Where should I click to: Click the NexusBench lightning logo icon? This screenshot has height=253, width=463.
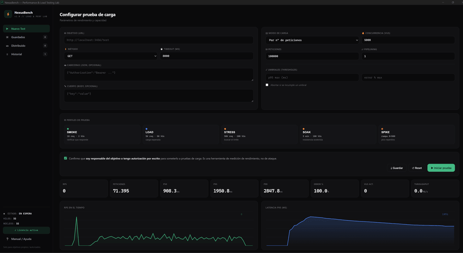(8, 14)
